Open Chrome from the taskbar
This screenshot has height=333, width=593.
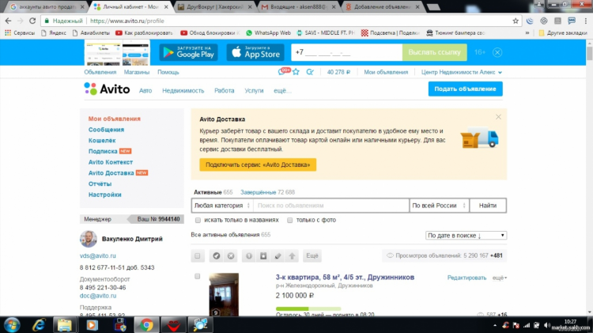[x=146, y=324]
